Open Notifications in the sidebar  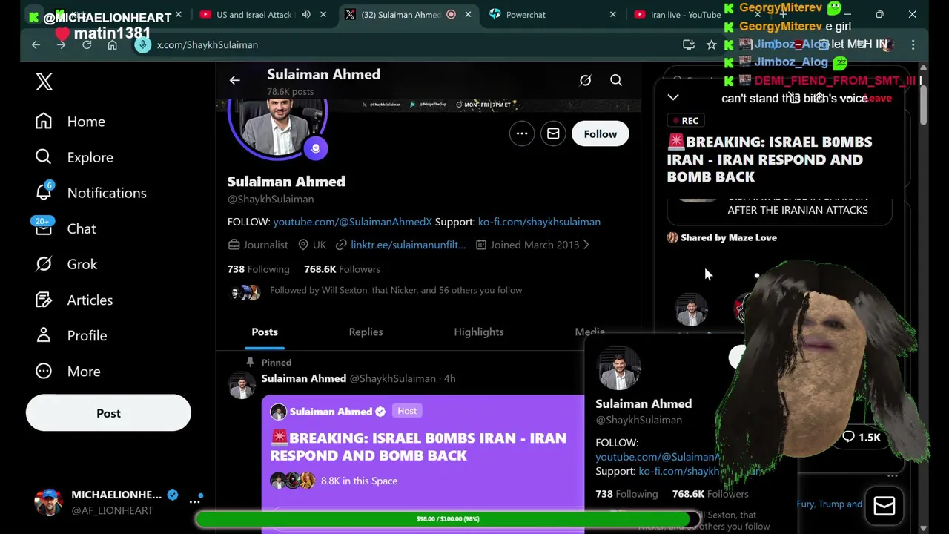(90, 193)
